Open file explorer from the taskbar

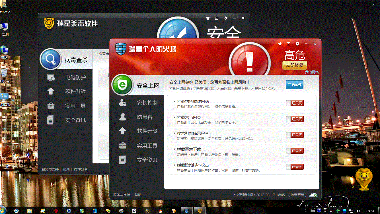coord(29,211)
